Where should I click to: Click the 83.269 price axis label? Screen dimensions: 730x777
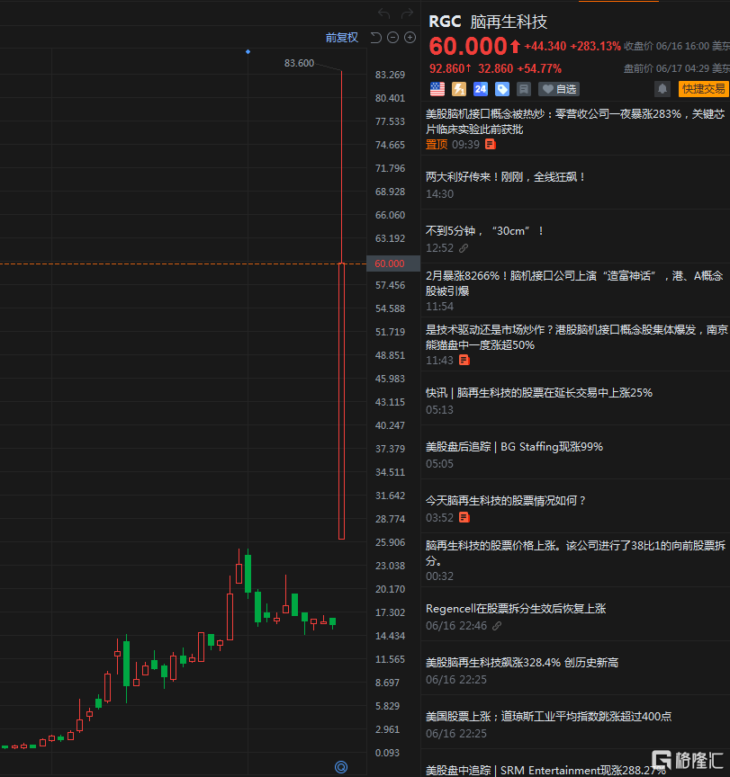[391, 75]
